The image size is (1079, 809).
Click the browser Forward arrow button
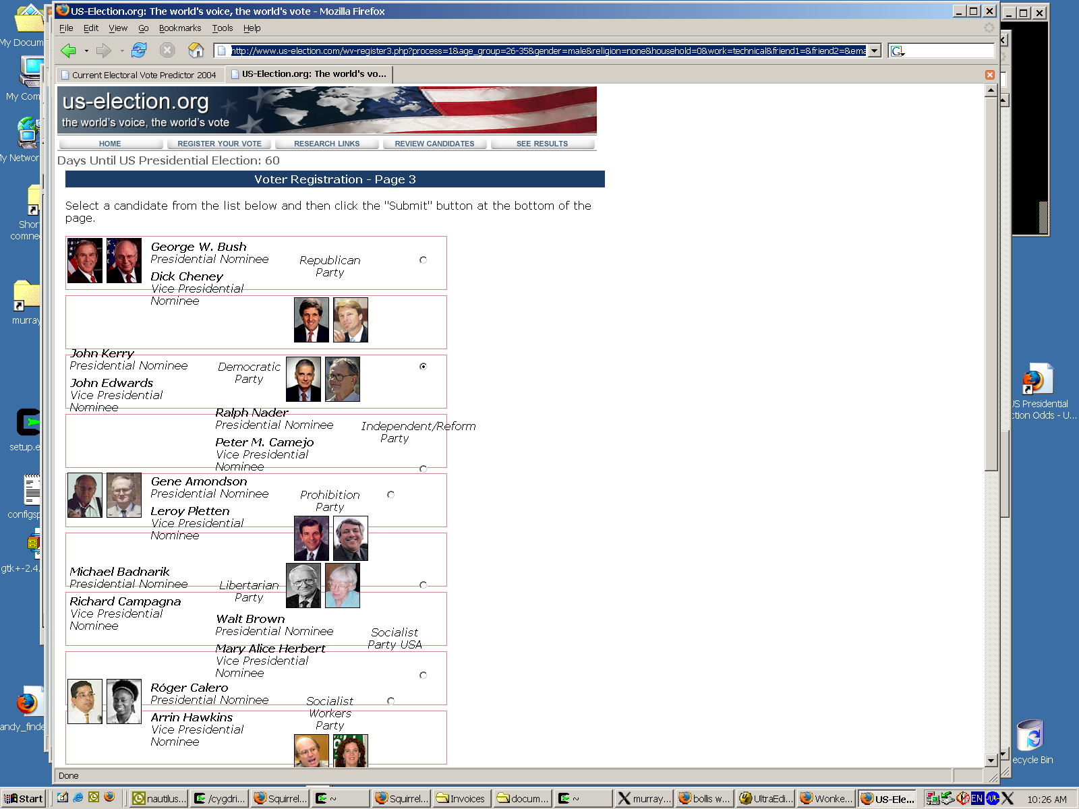click(x=103, y=51)
